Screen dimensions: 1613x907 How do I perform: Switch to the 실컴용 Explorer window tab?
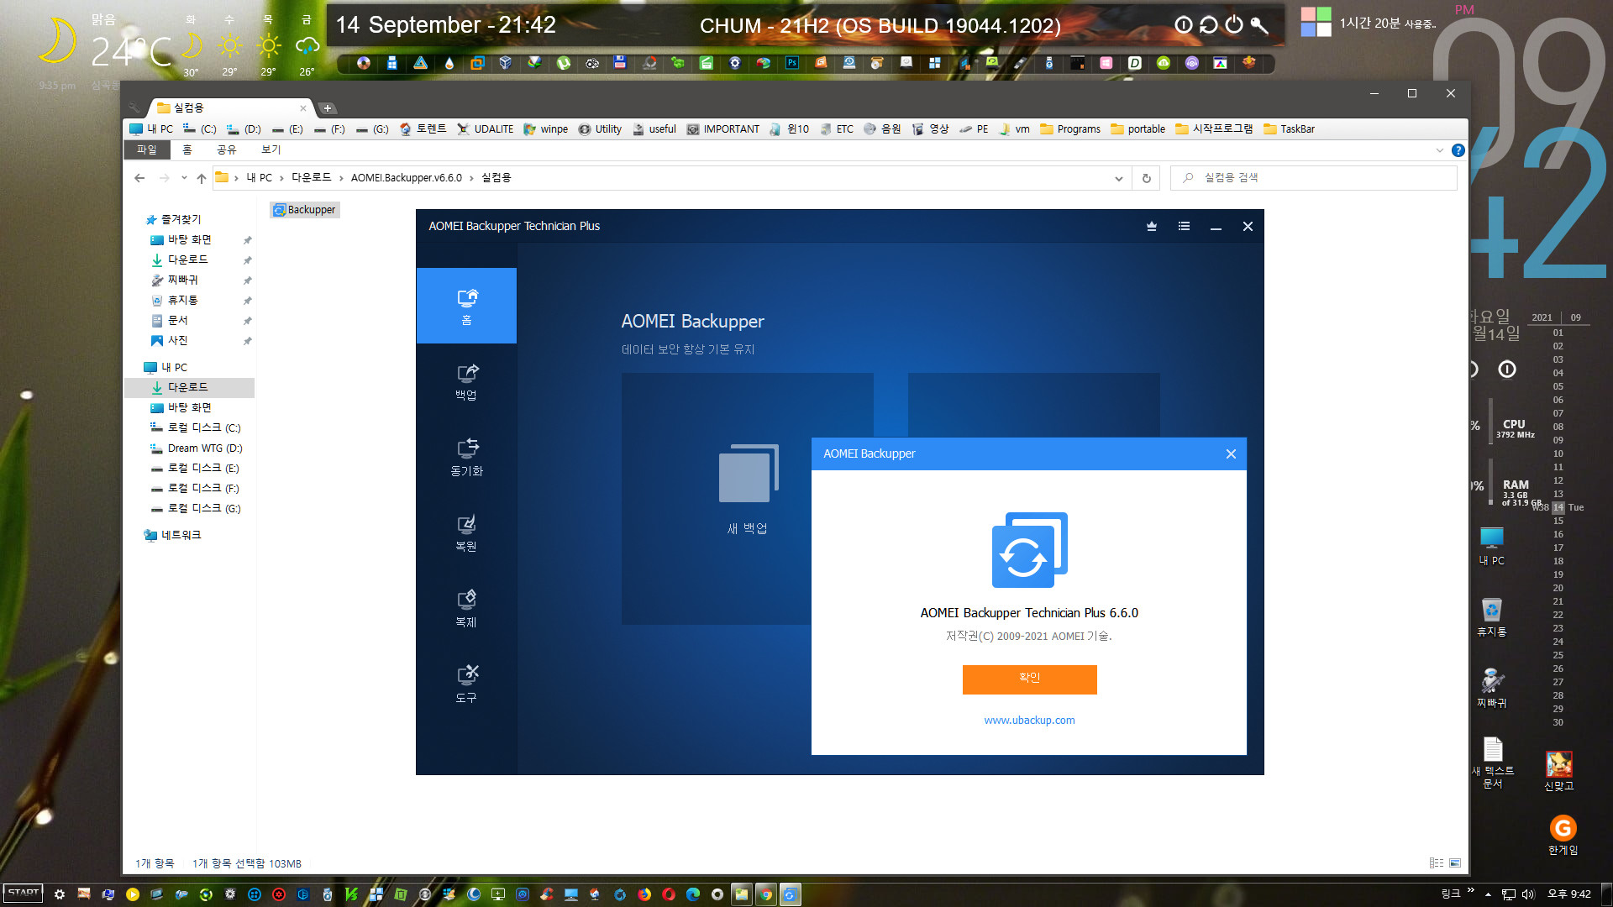[x=230, y=107]
